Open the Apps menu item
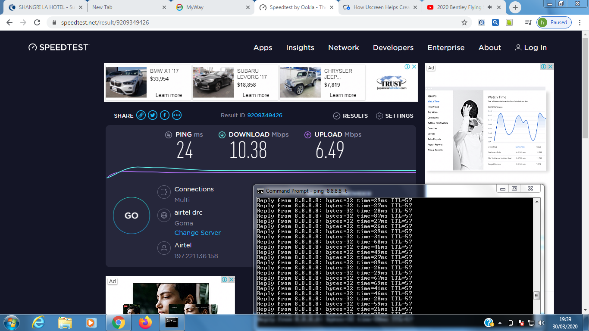 [x=263, y=48]
